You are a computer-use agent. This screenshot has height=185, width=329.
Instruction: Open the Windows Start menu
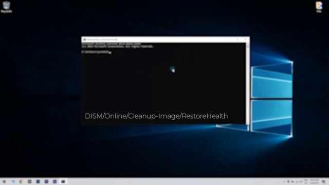[4, 181]
